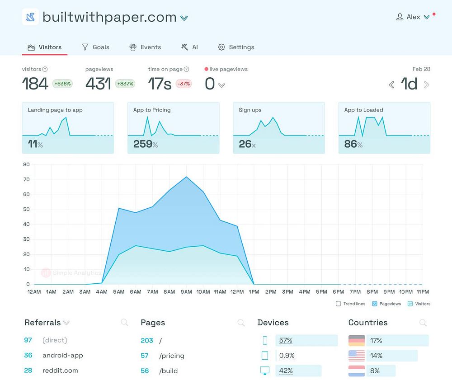The image size is (452, 380).
Task: Open the /pricing page entry
Action: click(171, 356)
